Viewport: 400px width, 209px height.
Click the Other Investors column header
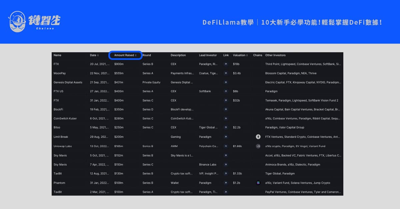pos(275,55)
